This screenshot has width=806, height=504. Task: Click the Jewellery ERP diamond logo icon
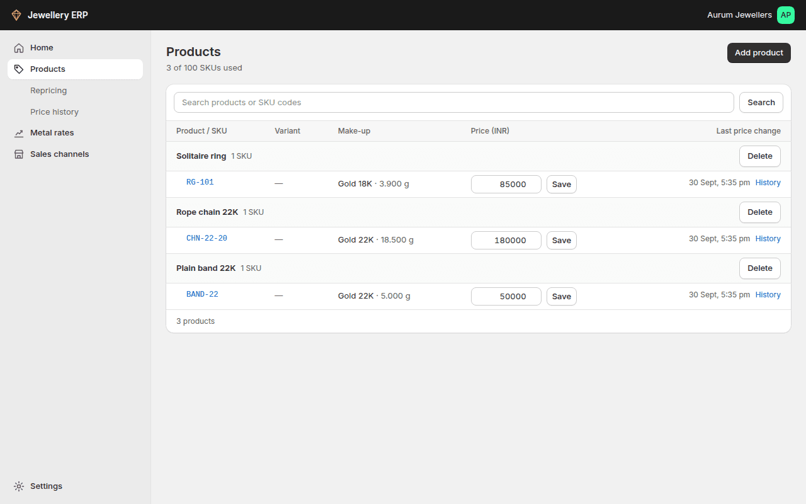pyautogui.click(x=16, y=15)
